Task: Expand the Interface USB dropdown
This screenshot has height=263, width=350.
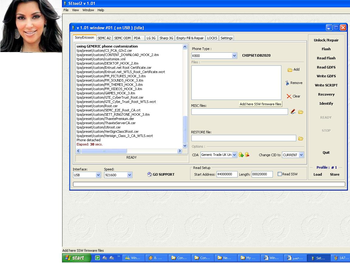Action: [98, 175]
